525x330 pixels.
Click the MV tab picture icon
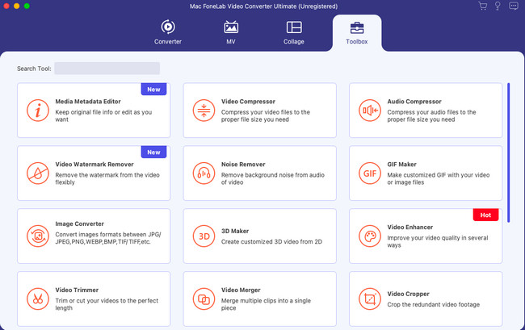pos(231,27)
